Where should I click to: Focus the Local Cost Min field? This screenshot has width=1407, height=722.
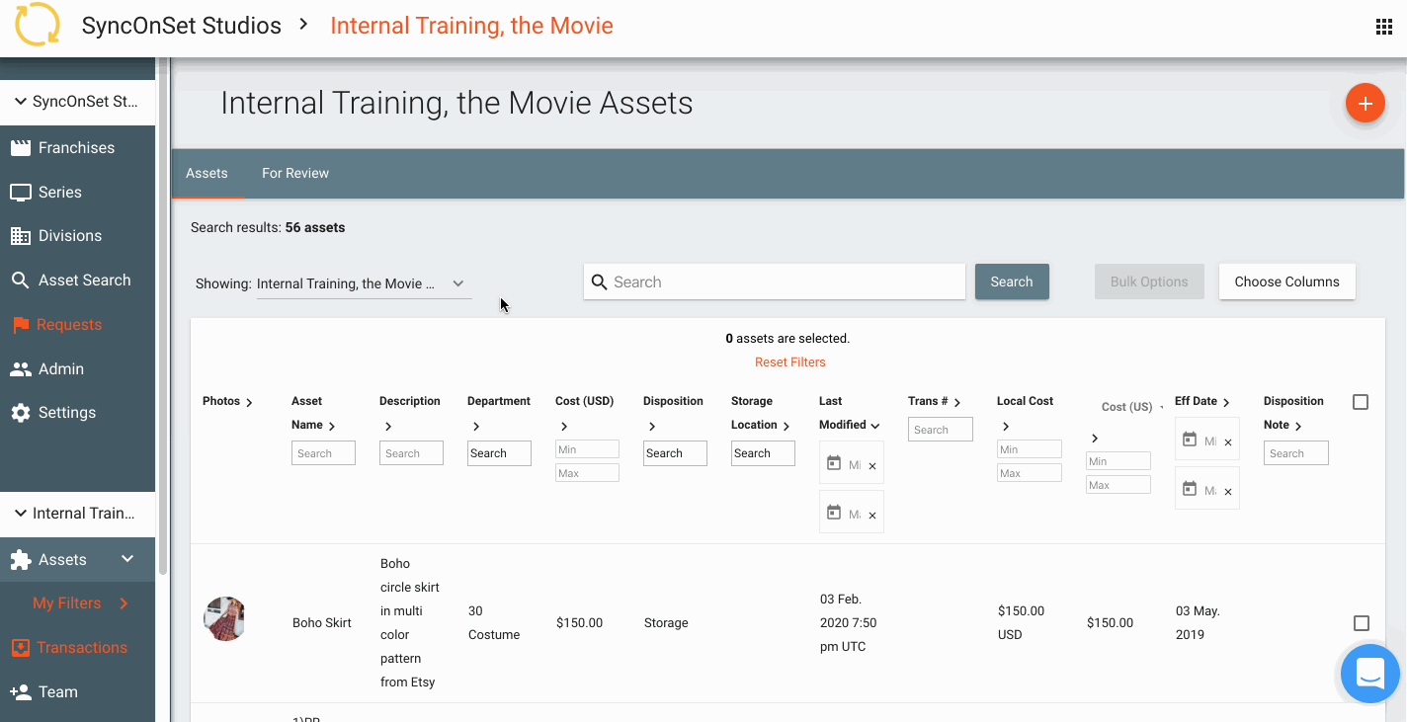[1030, 449]
